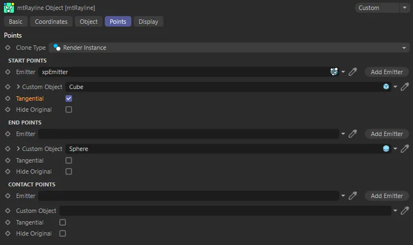
Task: Disable Tangential checkbox under Start Points
Action: pyautogui.click(x=69, y=98)
